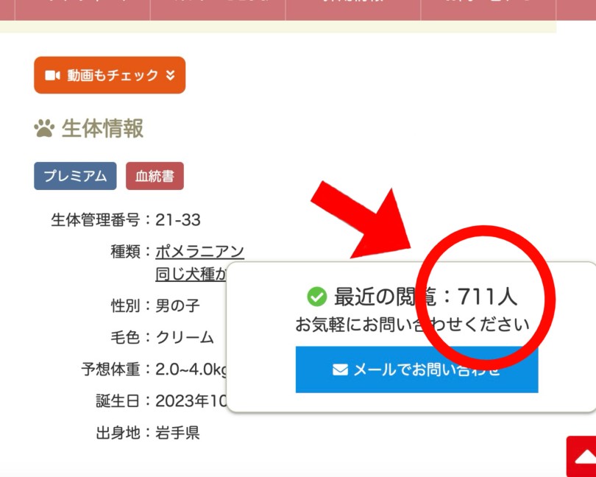
Task: Select the 生体情報 section heading
Action: click(102, 129)
